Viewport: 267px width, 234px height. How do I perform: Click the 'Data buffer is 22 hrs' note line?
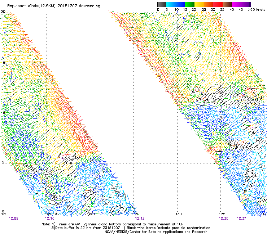click(131, 228)
